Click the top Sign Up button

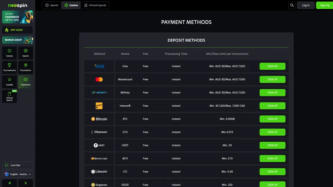coord(325,5)
